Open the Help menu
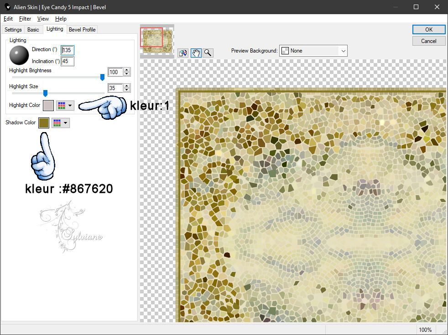Image resolution: width=448 pixels, height=335 pixels. pyautogui.click(x=61, y=19)
